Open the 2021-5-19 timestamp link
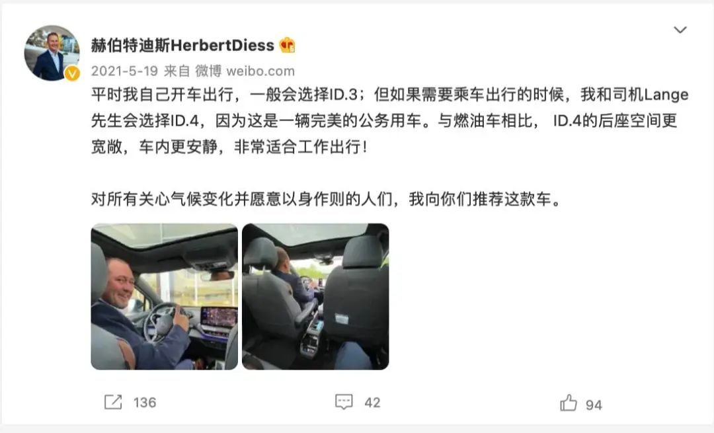714x433 pixels. pyautogui.click(x=124, y=71)
